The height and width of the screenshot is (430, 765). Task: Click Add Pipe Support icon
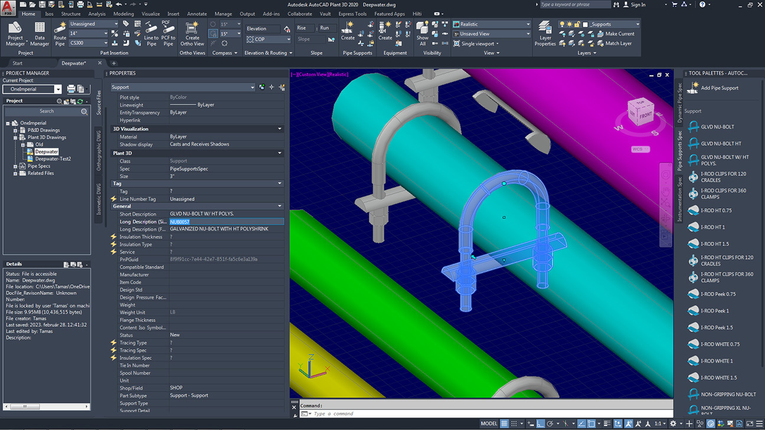click(692, 88)
